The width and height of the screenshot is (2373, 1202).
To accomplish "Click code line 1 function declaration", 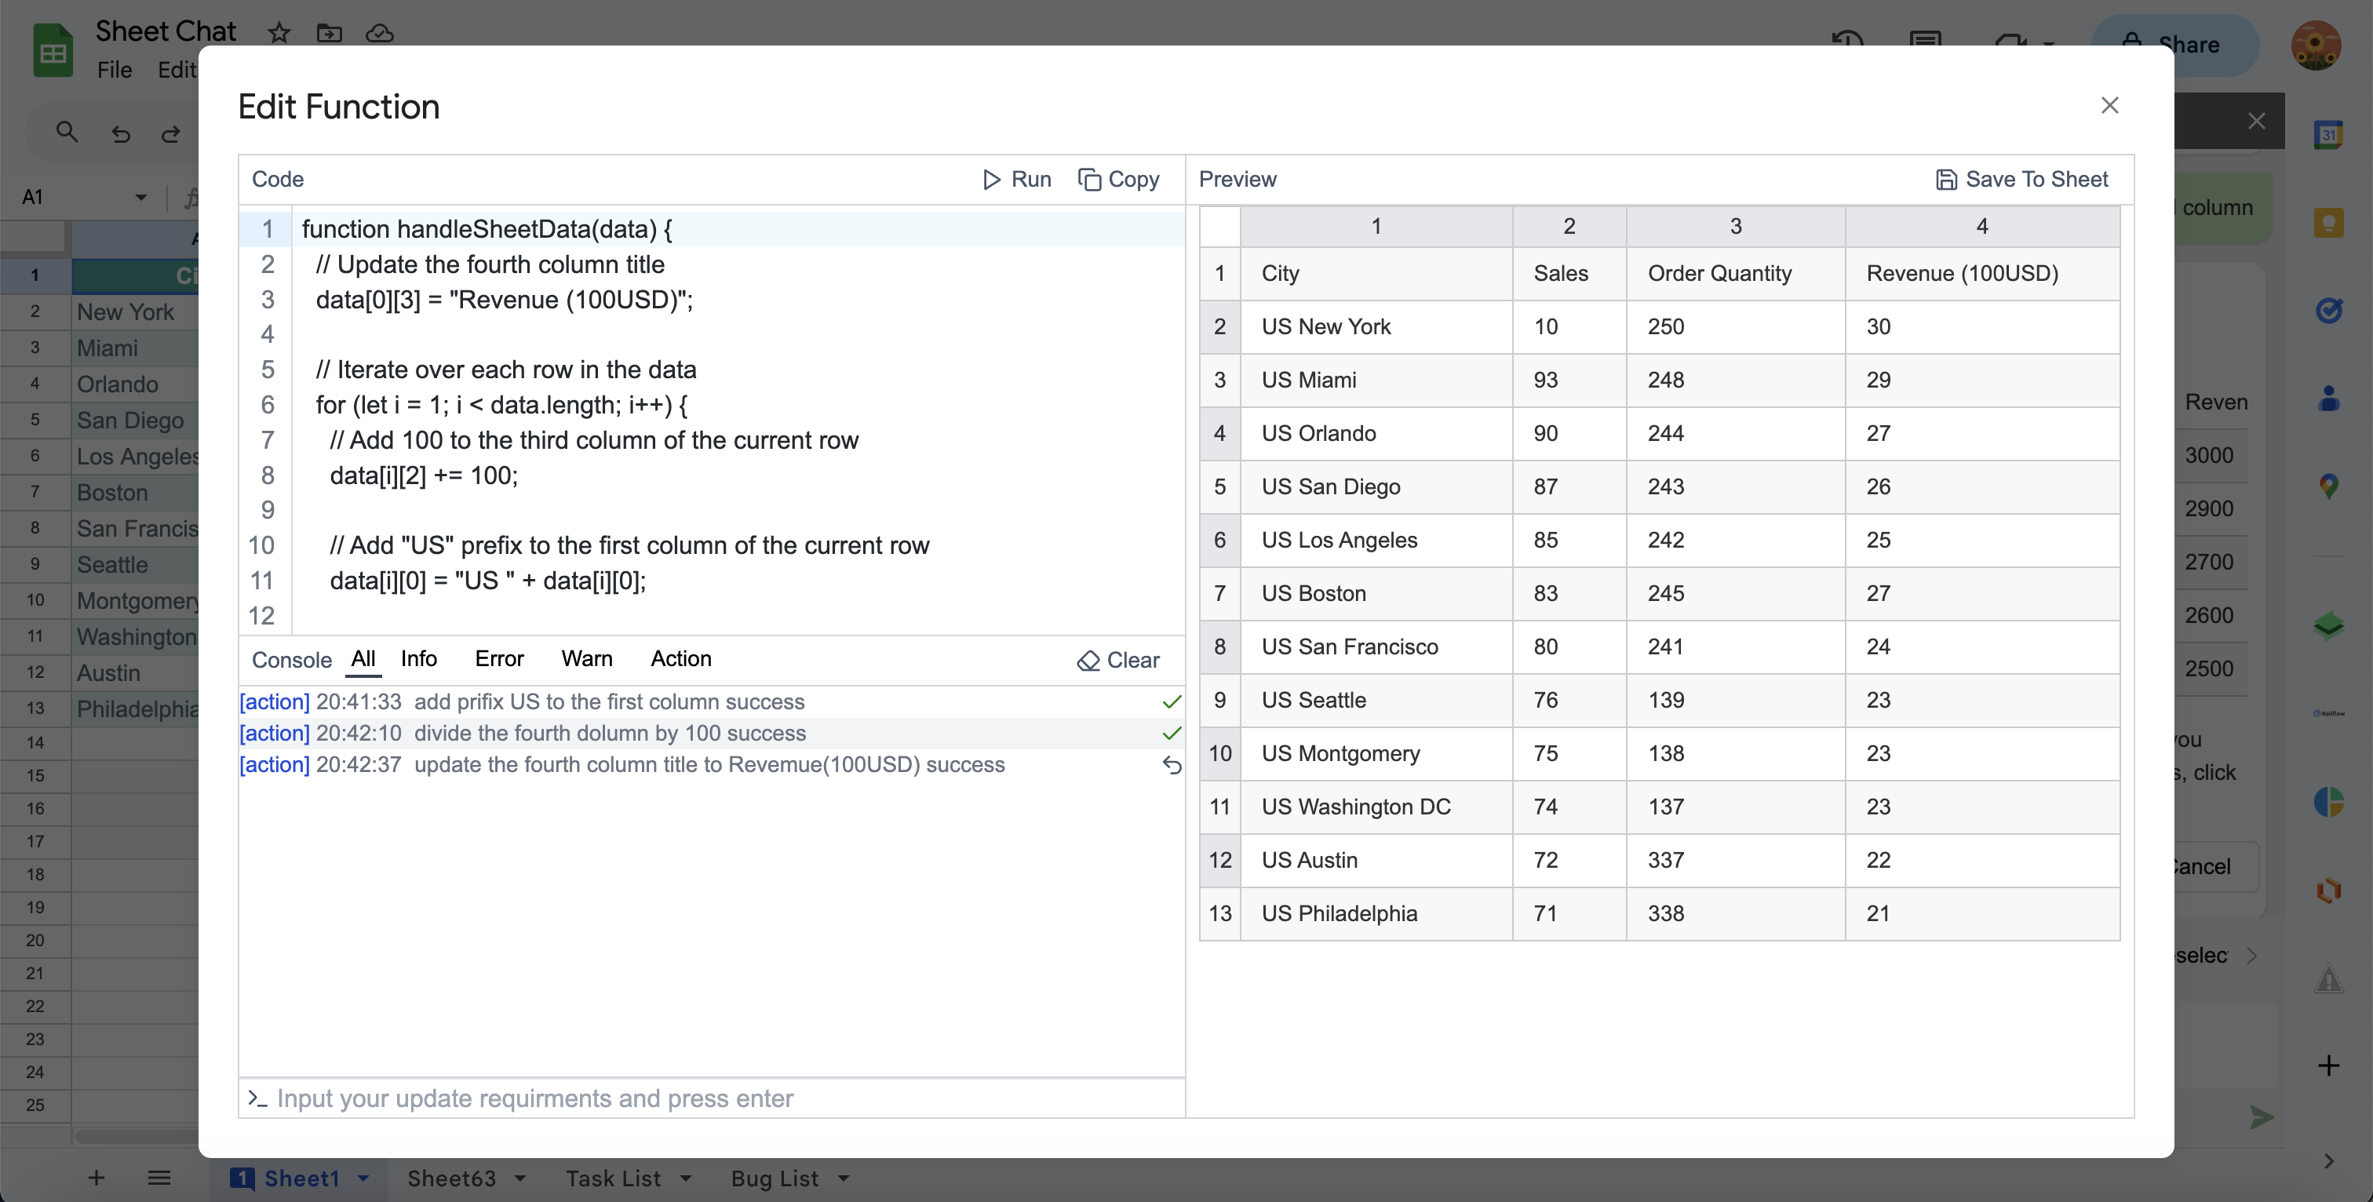I will coord(487,229).
